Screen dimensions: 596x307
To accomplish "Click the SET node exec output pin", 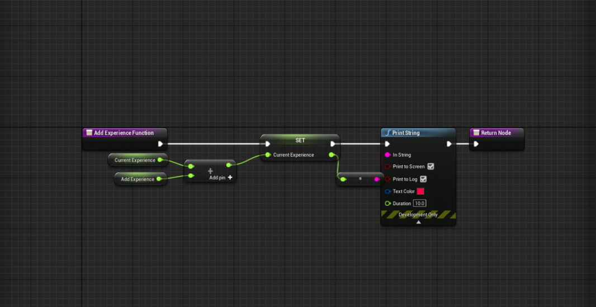I will (333, 144).
